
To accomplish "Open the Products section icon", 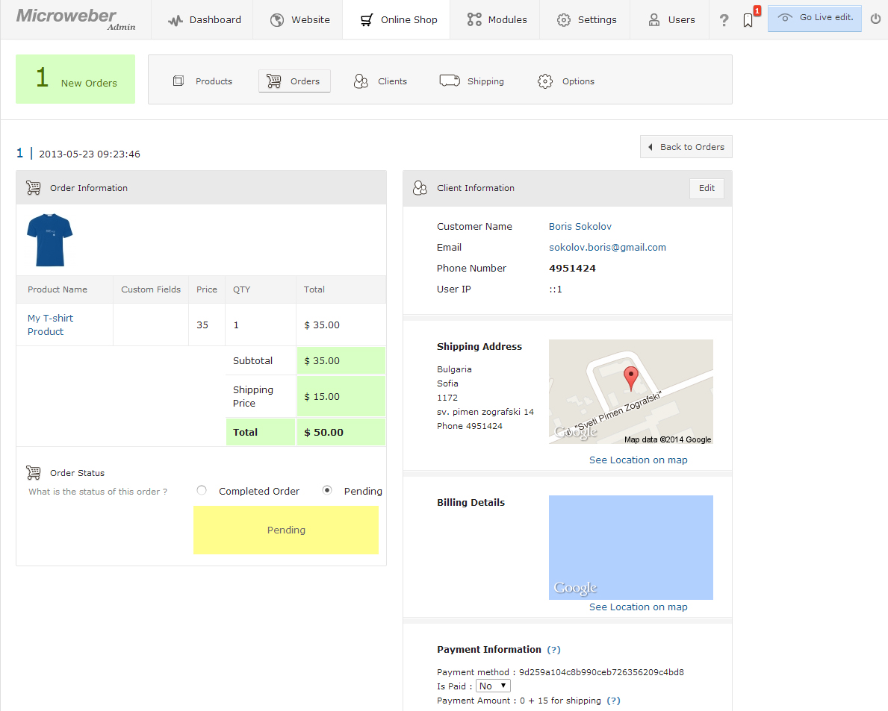I will click(x=178, y=81).
